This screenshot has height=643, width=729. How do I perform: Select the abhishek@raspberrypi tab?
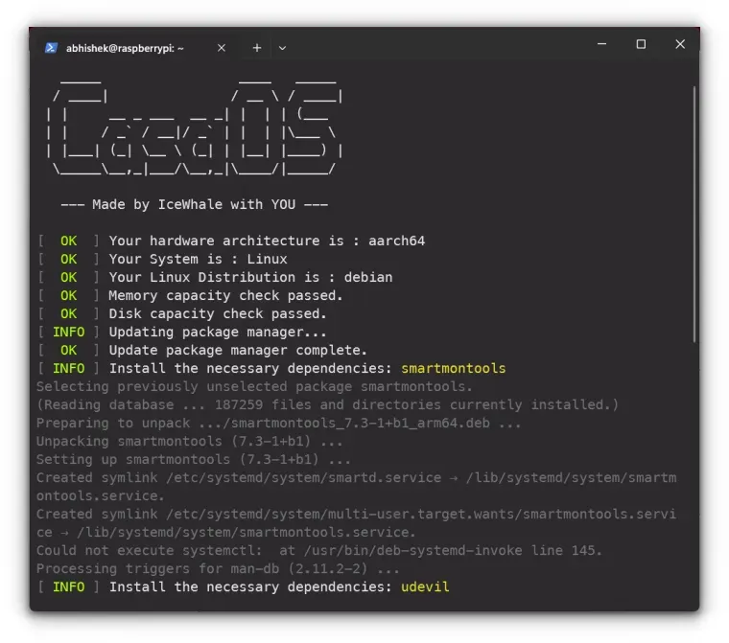[x=134, y=48]
